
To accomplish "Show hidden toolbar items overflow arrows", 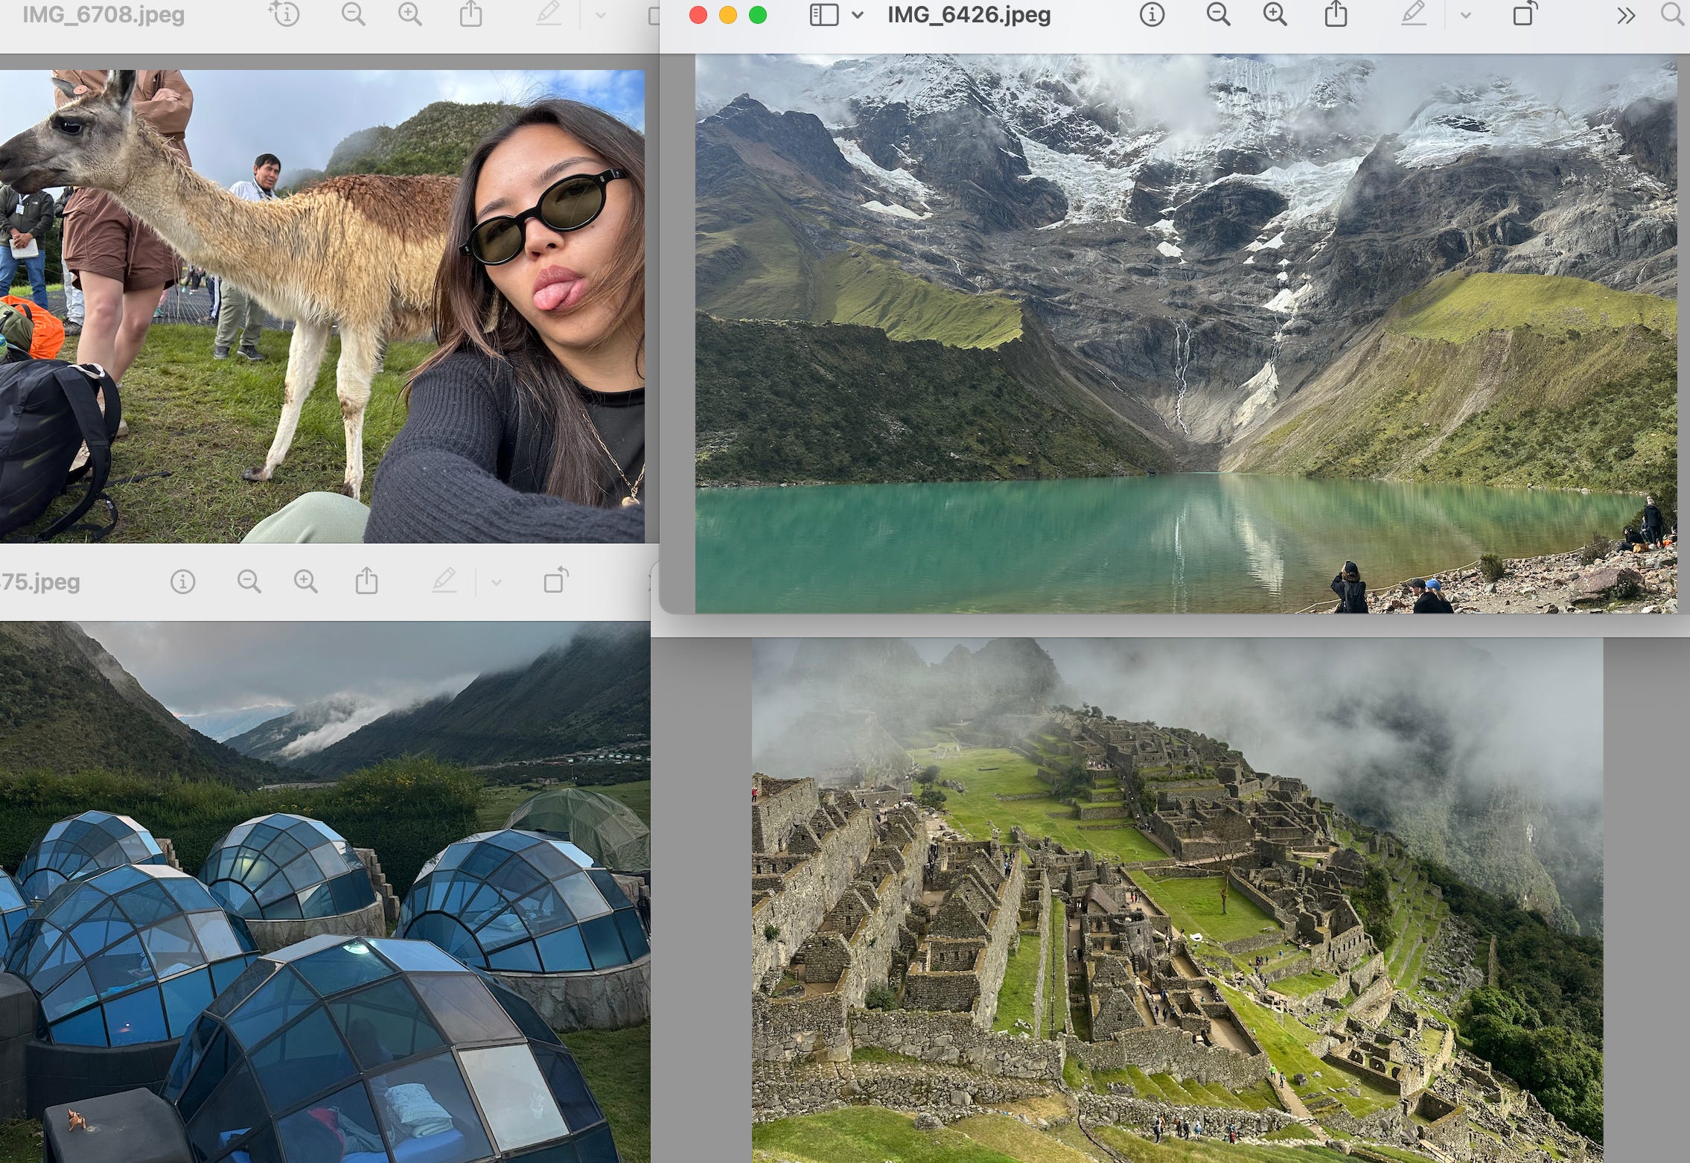I will [1626, 15].
